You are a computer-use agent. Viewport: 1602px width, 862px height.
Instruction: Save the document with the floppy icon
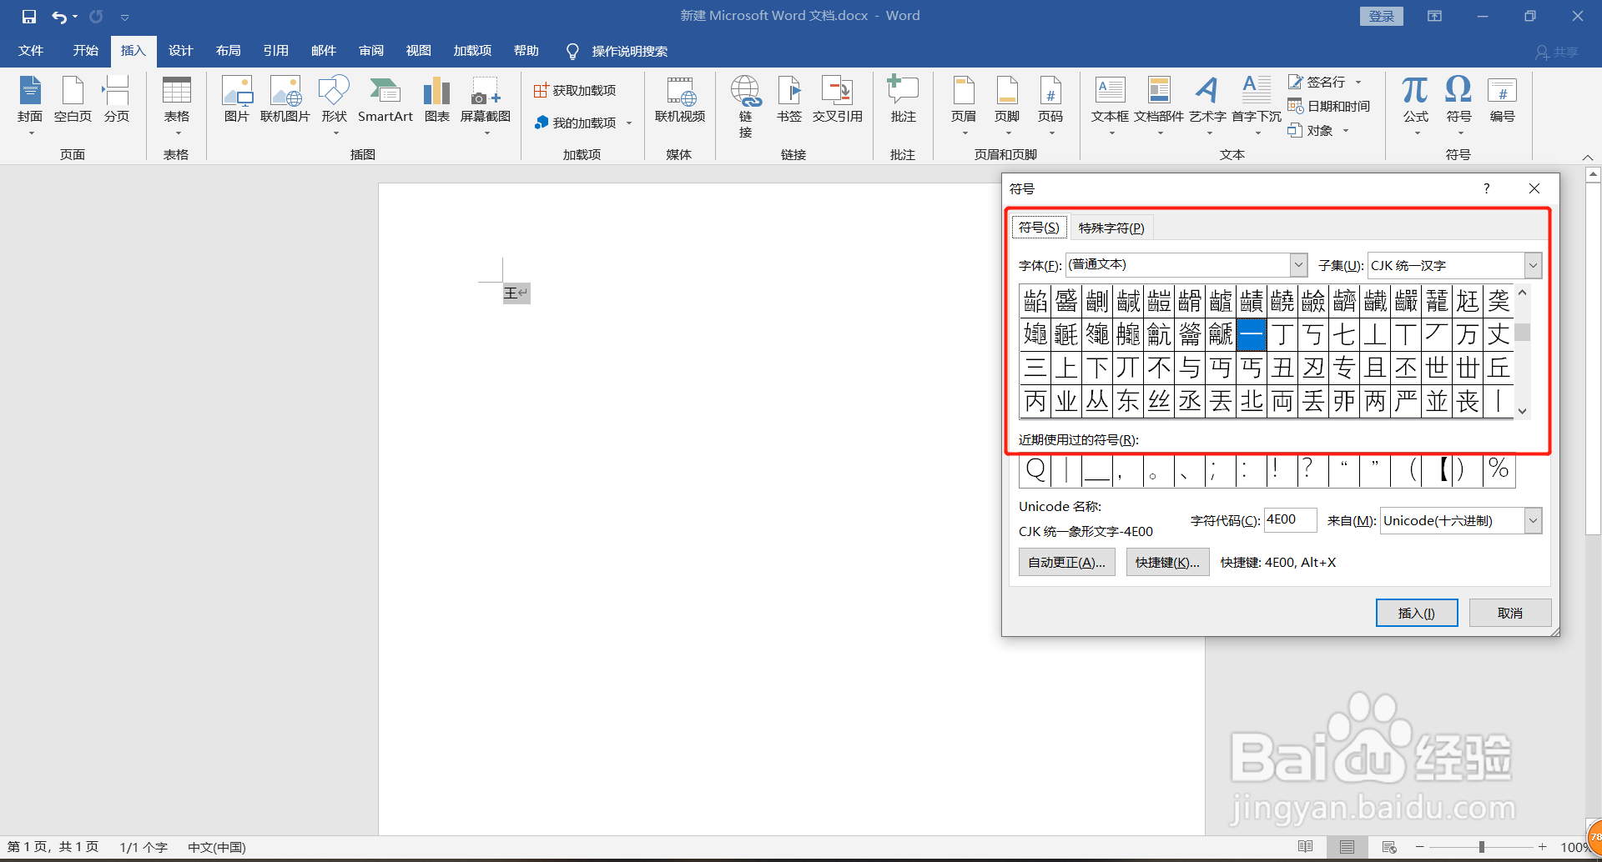(x=29, y=16)
